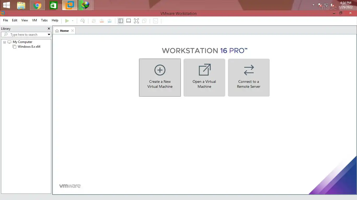Image resolution: width=357 pixels, height=200 pixels.
Task: Toggle the thumbnail bar toolbar icon
Action: (x=129, y=21)
